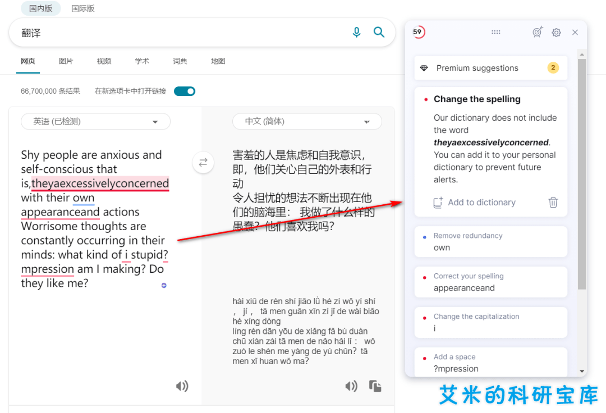Select the 视频 search tab
Image resolution: width=606 pixels, height=413 pixels.
[104, 61]
